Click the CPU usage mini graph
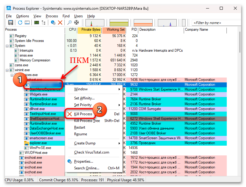The height and width of the screenshot is (187, 246). (x=95, y=23)
